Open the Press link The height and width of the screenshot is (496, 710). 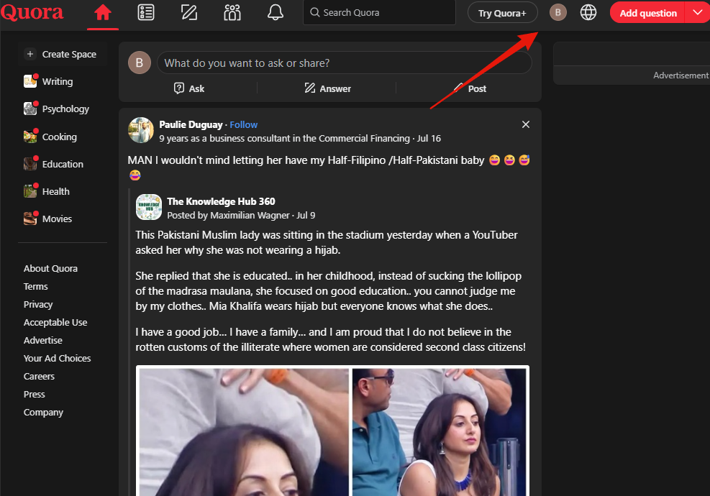pyautogui.click(x=35, y=394)
